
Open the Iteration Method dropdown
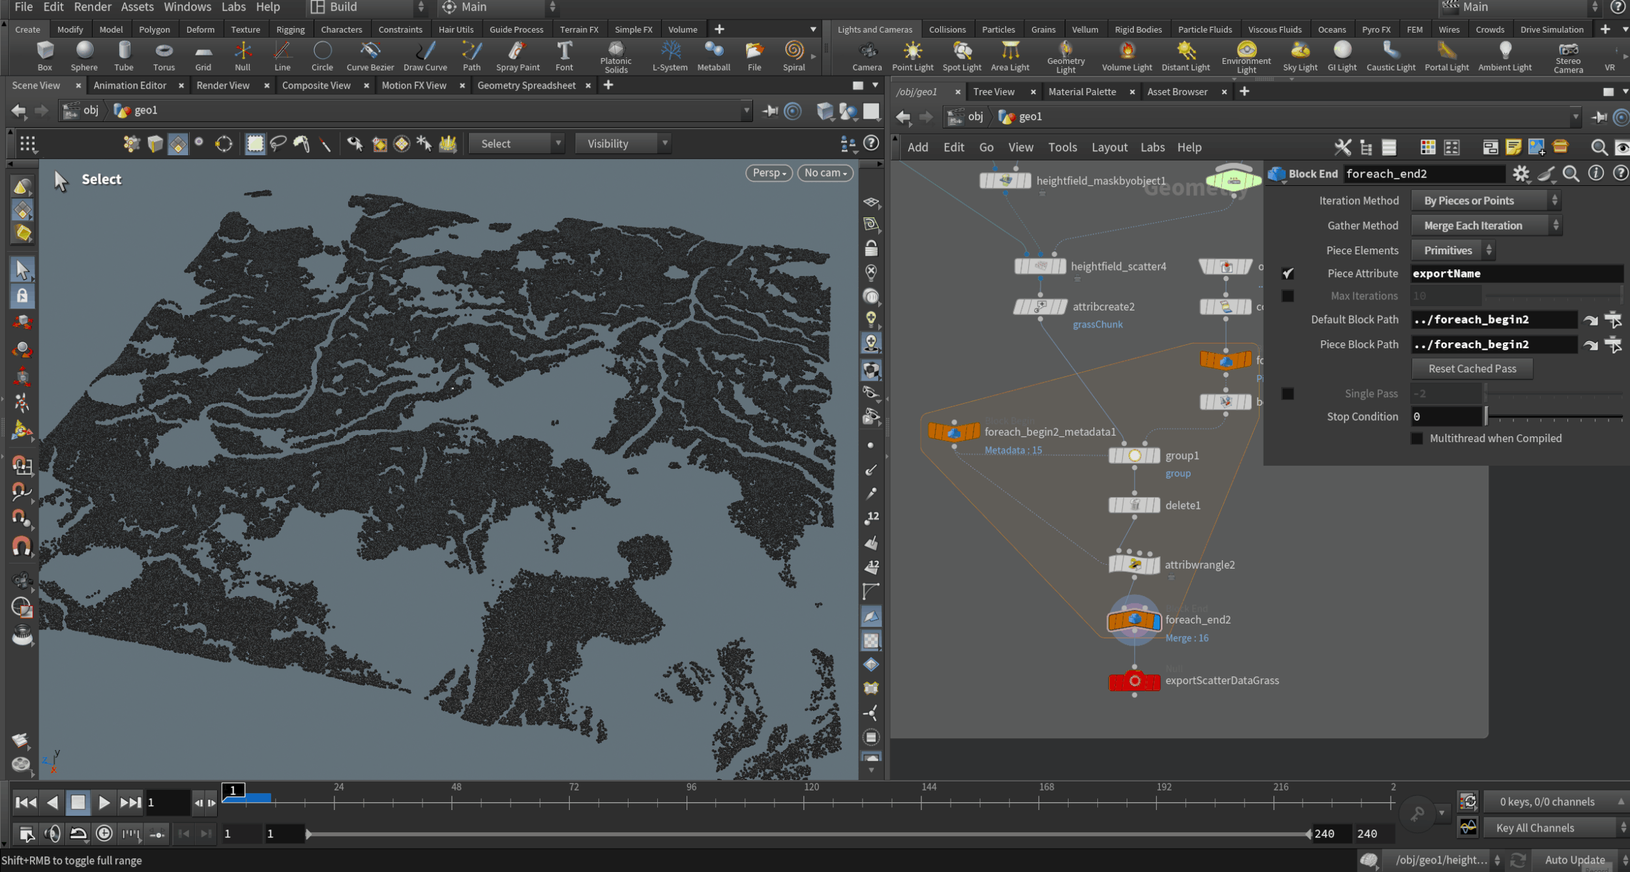tap(1485, 201)
